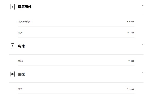Viewport: 154px width, 96px height.
Task: Collapse the 屏幕组件 section chevron
Action: [x=143, y=6]
